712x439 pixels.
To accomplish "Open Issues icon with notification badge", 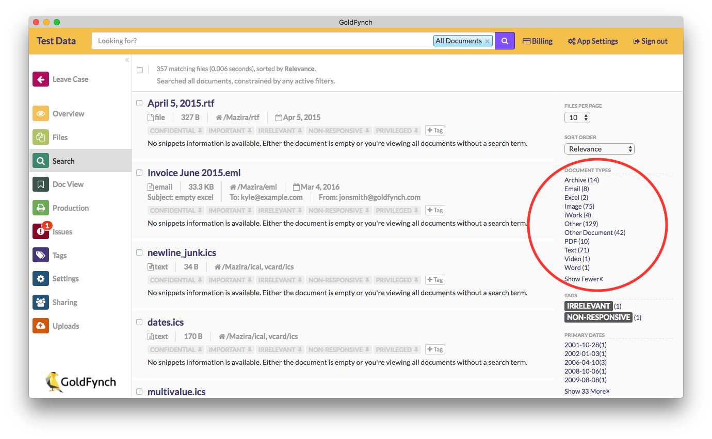I will point(41,232).
